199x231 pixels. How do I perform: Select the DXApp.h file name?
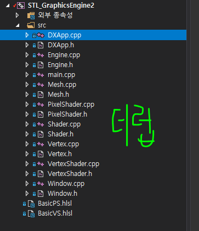coord(61,45)
